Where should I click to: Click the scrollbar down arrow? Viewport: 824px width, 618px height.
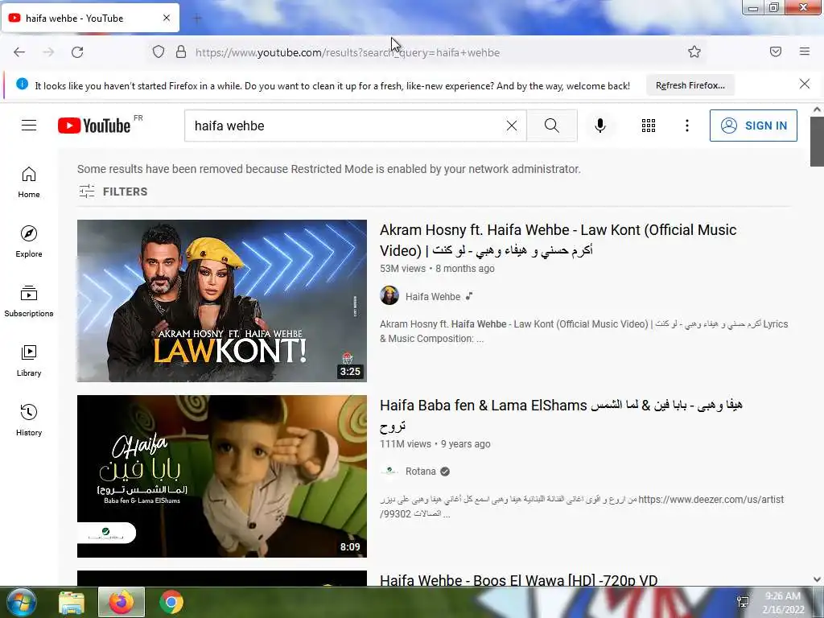click(817, 579)
